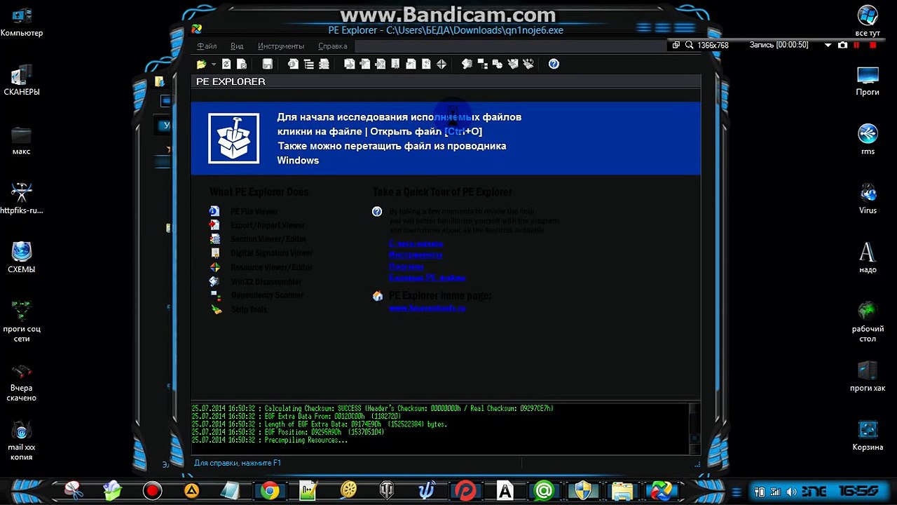This screenshot has width=897, height=505.
Task: Click the Mail.ru agent @ taskbar icon
Action: coord(543,491)
